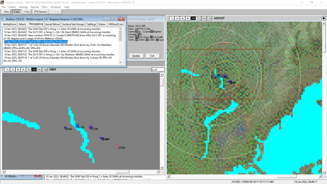Select the 06:46:02 SA12 001 firing SA-12b message

tap(57, 32)
